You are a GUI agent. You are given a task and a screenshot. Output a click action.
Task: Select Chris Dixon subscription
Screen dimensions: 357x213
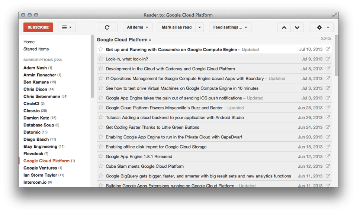pos(39,89)
